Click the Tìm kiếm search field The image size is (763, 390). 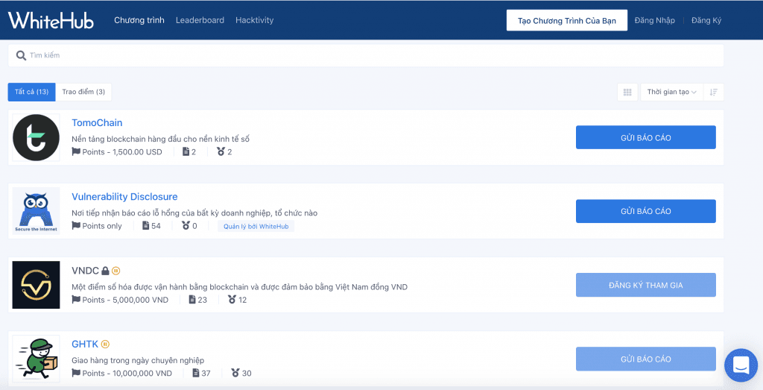(x=366, y=55)
